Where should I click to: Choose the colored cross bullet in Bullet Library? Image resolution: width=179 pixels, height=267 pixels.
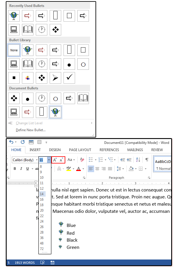tap(28, 78)
